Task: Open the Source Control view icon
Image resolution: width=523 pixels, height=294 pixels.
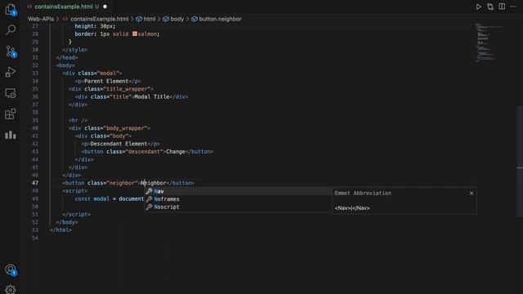Action: (x=11, y=51)
